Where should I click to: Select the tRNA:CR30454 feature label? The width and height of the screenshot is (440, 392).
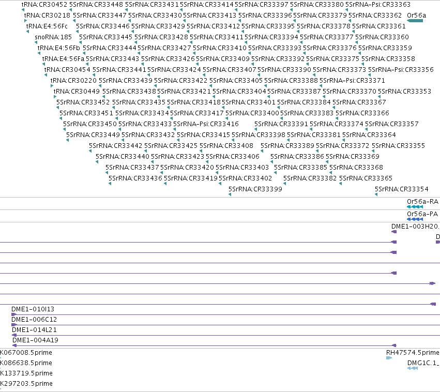click(67, 70)
